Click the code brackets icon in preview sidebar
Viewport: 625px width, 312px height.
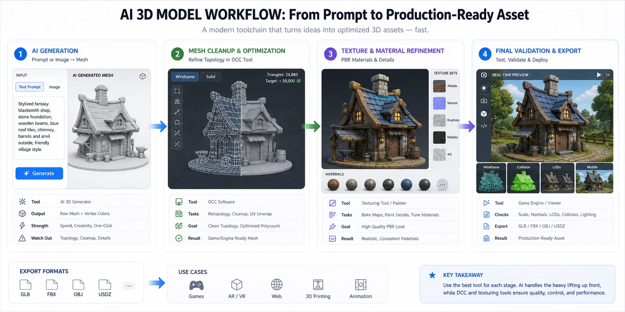coord(484,126)
